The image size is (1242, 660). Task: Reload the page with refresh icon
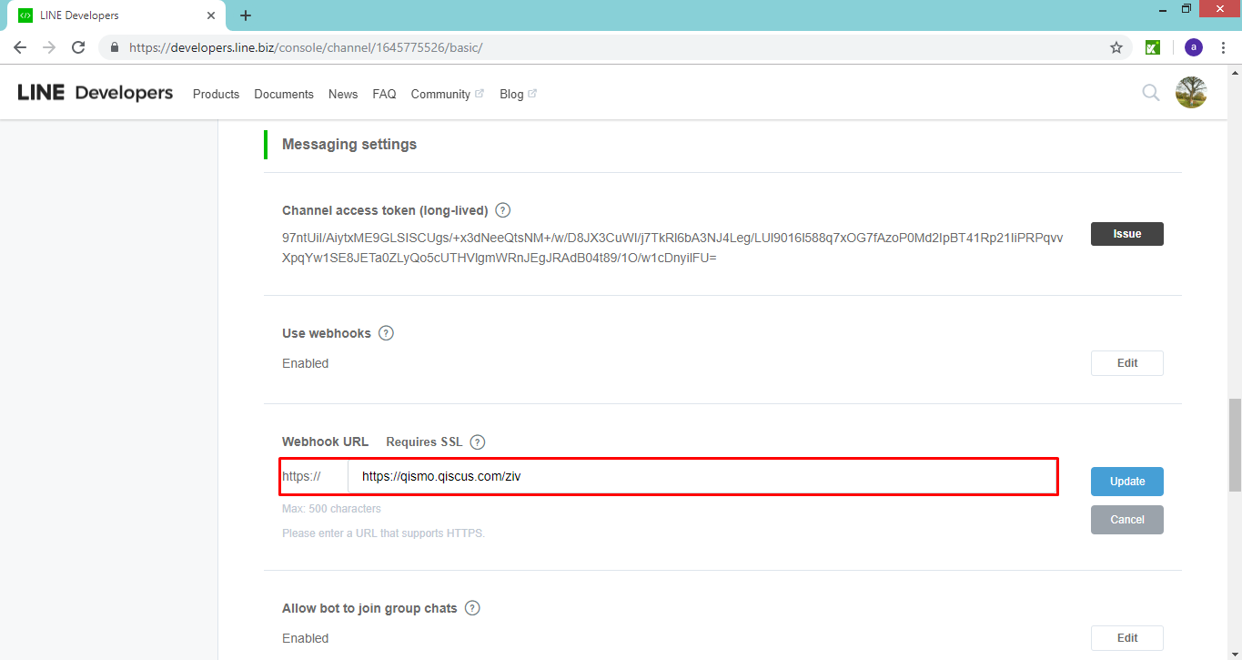click(x=78, y=47)
